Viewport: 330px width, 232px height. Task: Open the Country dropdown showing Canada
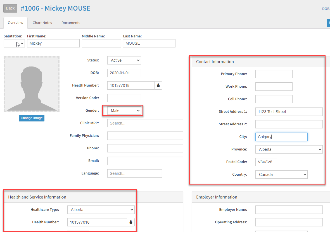coord(281,174)
